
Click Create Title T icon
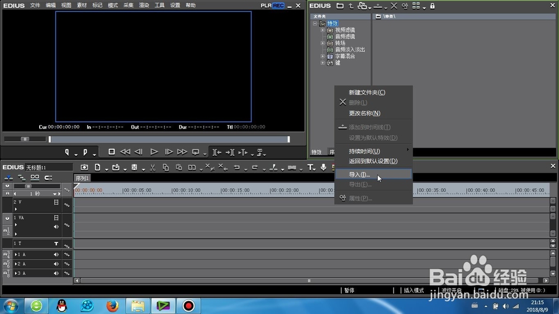(310, 167)
